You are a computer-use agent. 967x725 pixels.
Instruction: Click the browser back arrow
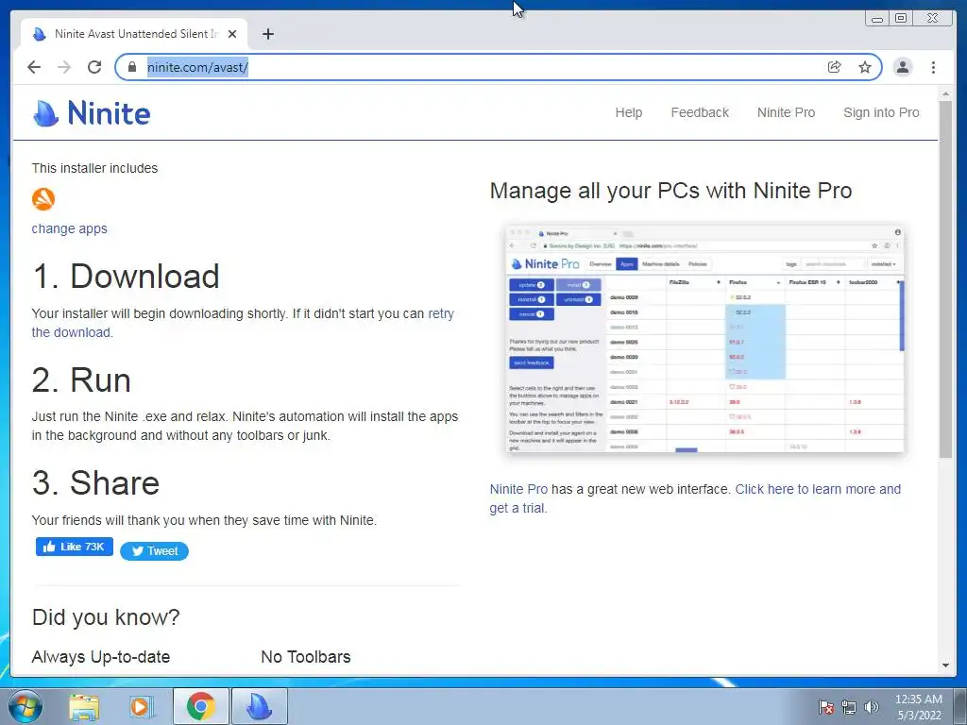pos(34,67)
